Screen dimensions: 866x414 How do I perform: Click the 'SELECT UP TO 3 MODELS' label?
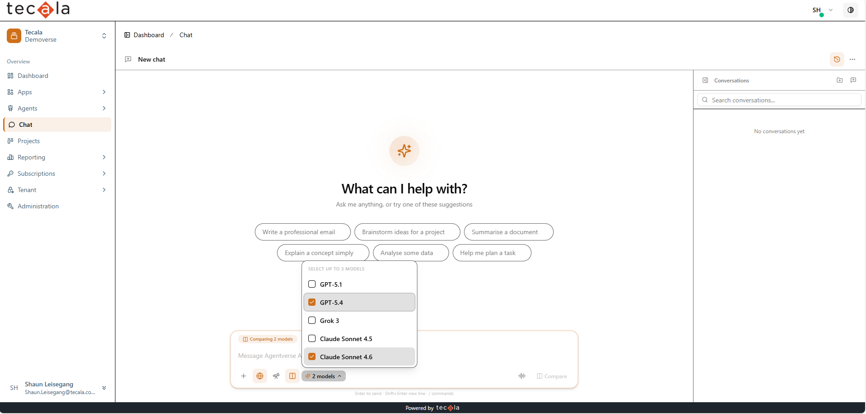[x=336, y=269]
